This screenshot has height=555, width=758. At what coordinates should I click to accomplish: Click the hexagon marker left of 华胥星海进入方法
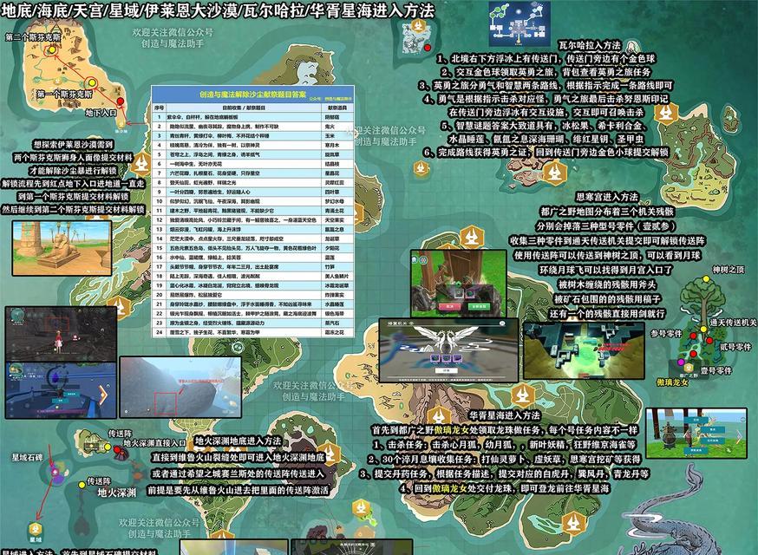[439, 415]
